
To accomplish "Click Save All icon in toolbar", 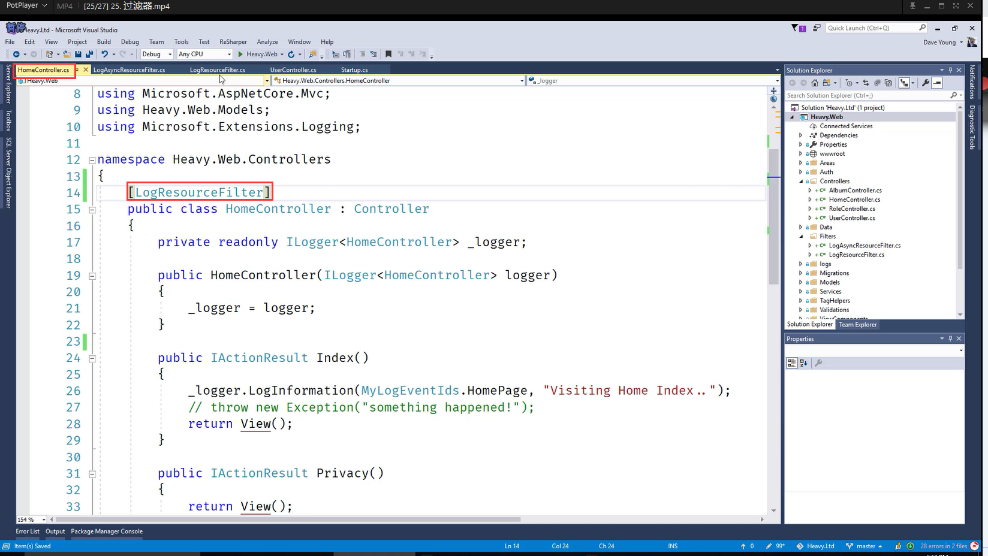I will click(x=89, y=54).
